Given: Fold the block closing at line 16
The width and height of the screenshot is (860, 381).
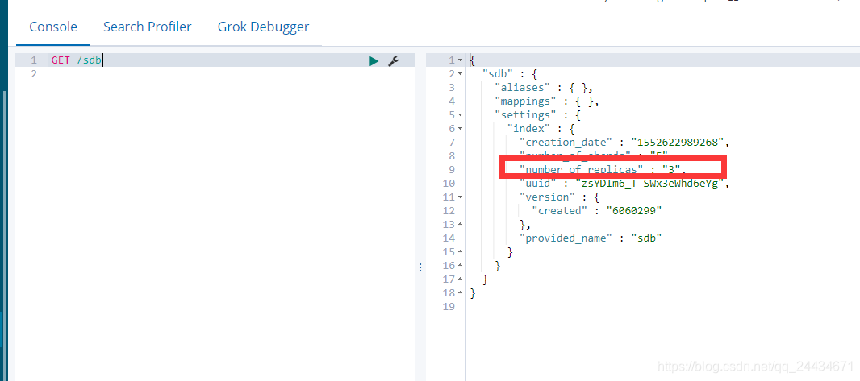Looking at the screenshot, I should click(460, 266).
